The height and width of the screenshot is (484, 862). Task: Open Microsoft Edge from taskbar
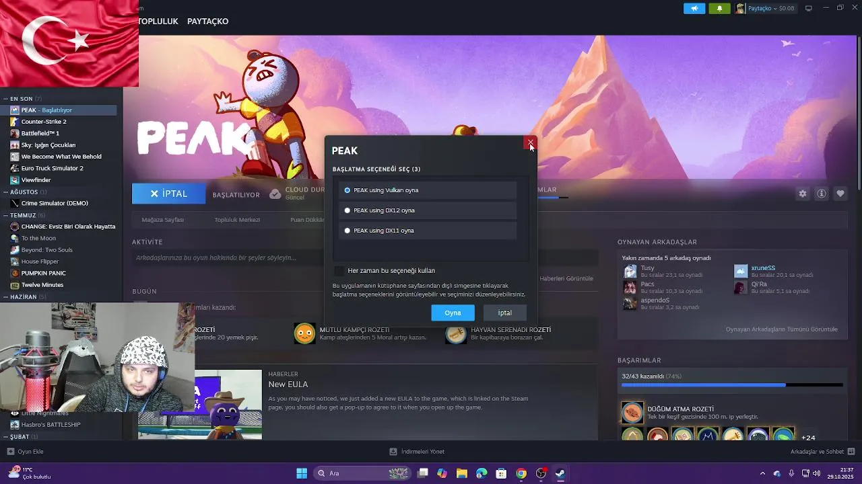482,473
